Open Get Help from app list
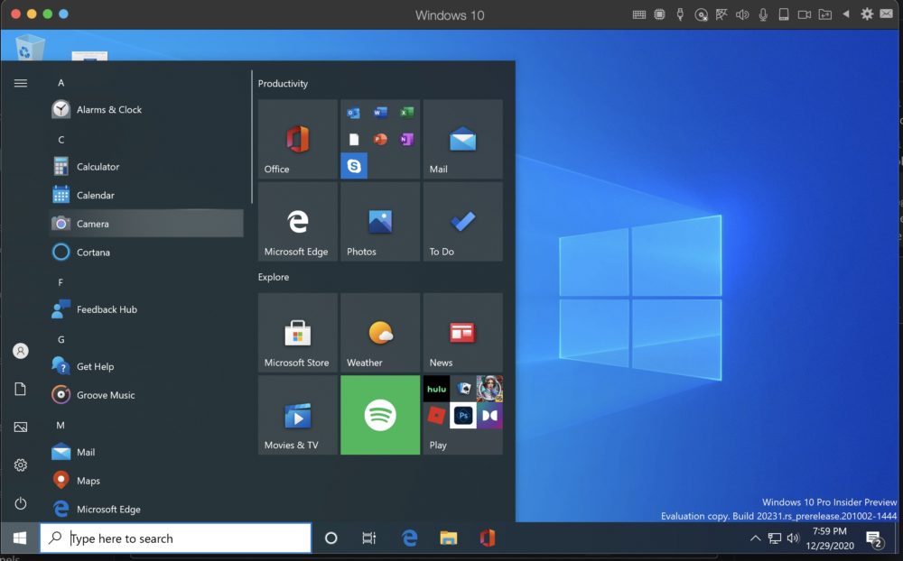Viewport: 903px width, 561px height. pos(146,366)
